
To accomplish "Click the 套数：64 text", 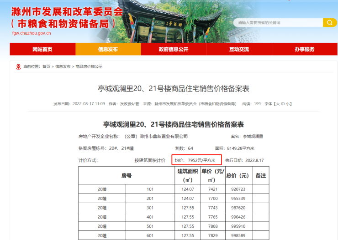I will 184,148.
